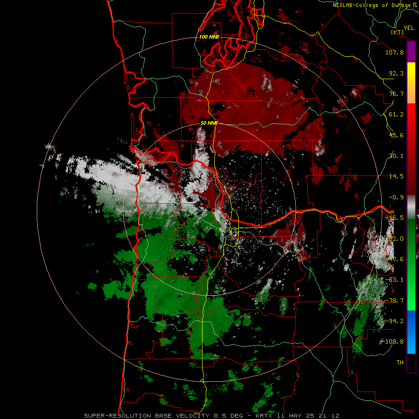
Task: Click the -47.6 velocity scale value
Action: (x=394, y=259)
